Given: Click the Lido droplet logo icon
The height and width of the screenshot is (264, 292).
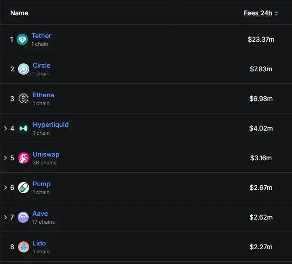Looking at the screenshot, I should tap(23, 247).
